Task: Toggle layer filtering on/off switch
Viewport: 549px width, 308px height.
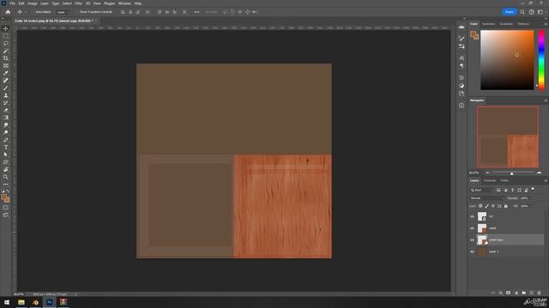Action: click(533, 189)
